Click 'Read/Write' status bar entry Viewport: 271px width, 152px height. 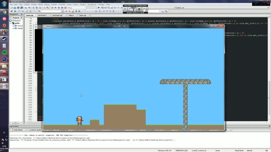pyautogui.click(x=239, y=151)
